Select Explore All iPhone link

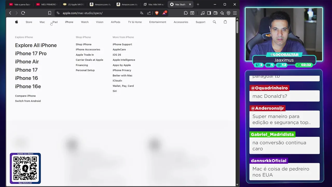point(36,45)
